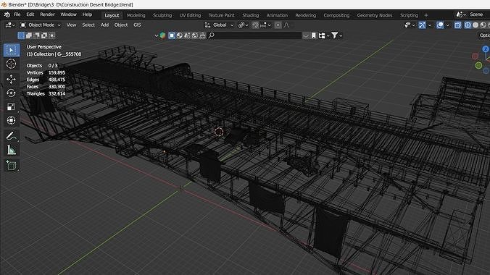Toggle proportional editing button

[x=278, y=25]
